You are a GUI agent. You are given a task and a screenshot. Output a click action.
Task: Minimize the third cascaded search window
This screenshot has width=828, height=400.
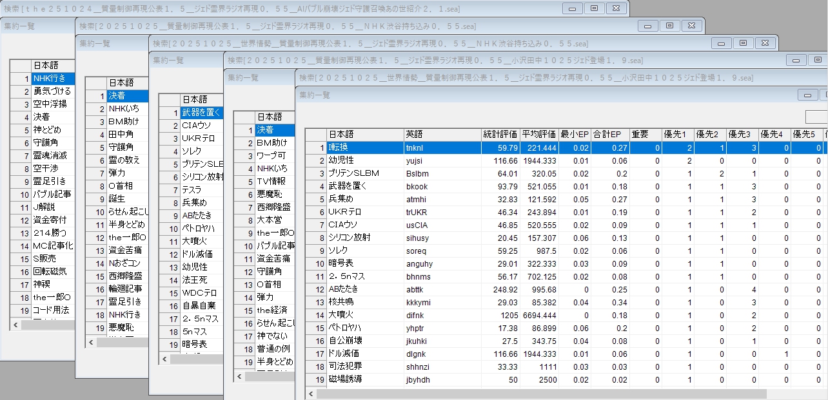pos(722,43)
